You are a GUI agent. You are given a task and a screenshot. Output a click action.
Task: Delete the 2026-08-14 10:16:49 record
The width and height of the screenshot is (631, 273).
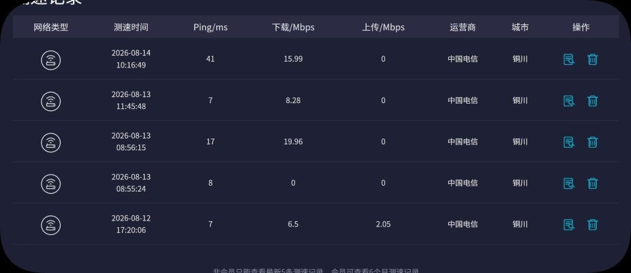pyautogui.click(x=592, y=60)
